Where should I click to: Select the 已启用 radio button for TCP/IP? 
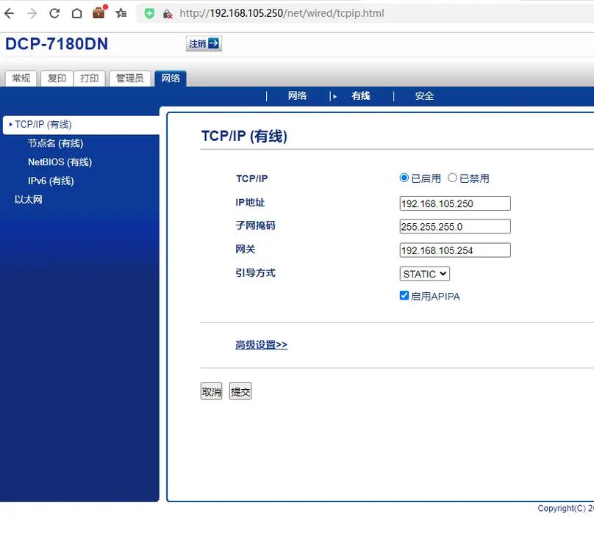[404, 177]
